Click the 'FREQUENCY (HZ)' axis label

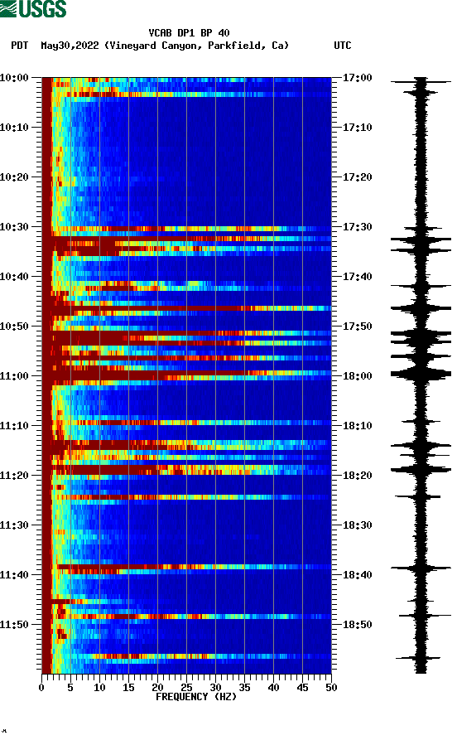tap(196, 697)
